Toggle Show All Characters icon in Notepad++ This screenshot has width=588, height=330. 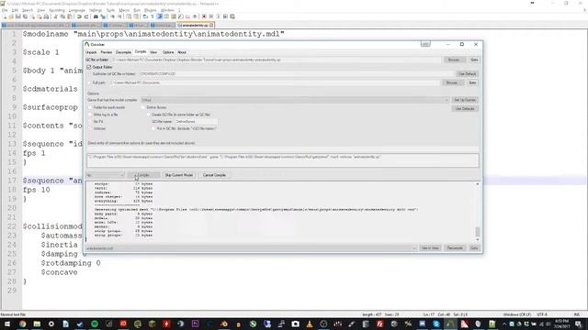[x=153, y=16]
